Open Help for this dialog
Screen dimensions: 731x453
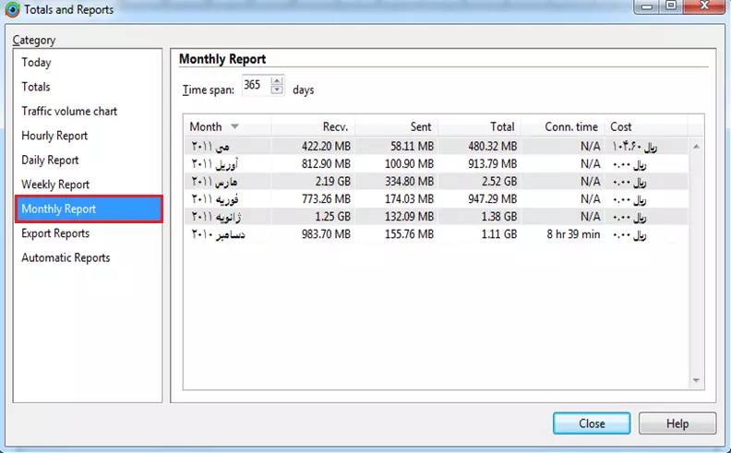pos(677,423)
